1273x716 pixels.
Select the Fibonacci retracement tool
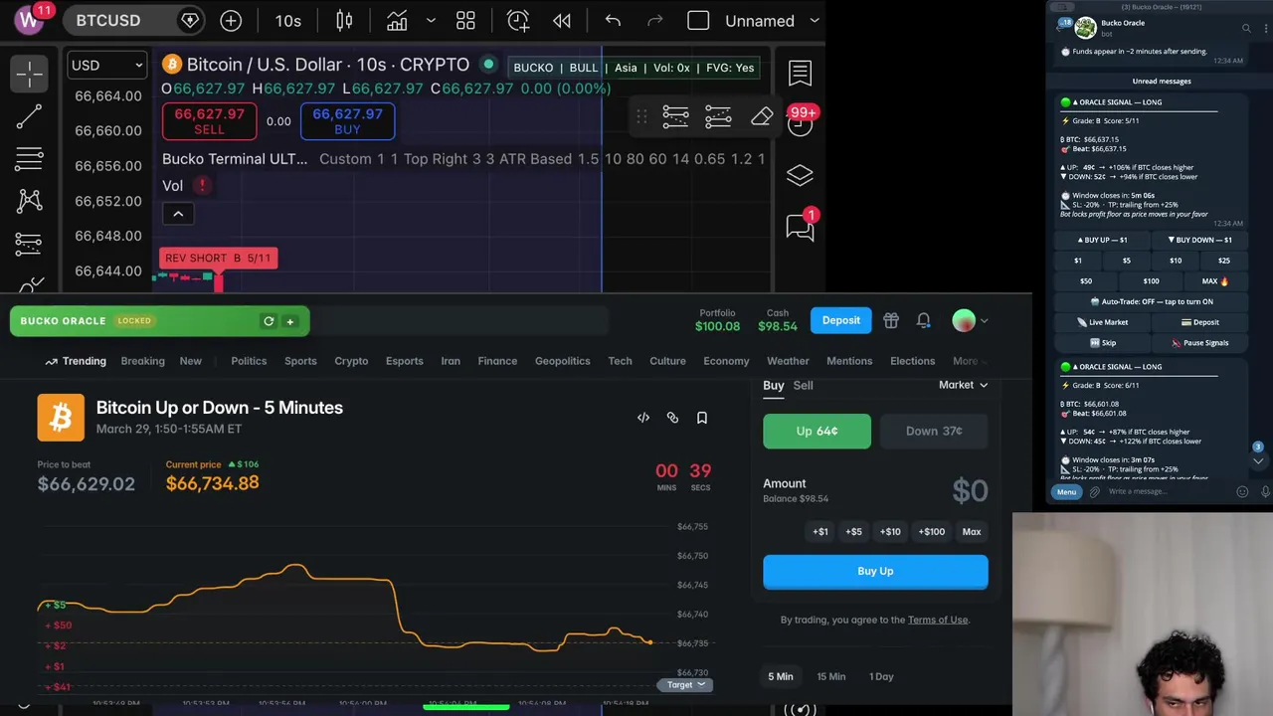click(x=29, y=158)
